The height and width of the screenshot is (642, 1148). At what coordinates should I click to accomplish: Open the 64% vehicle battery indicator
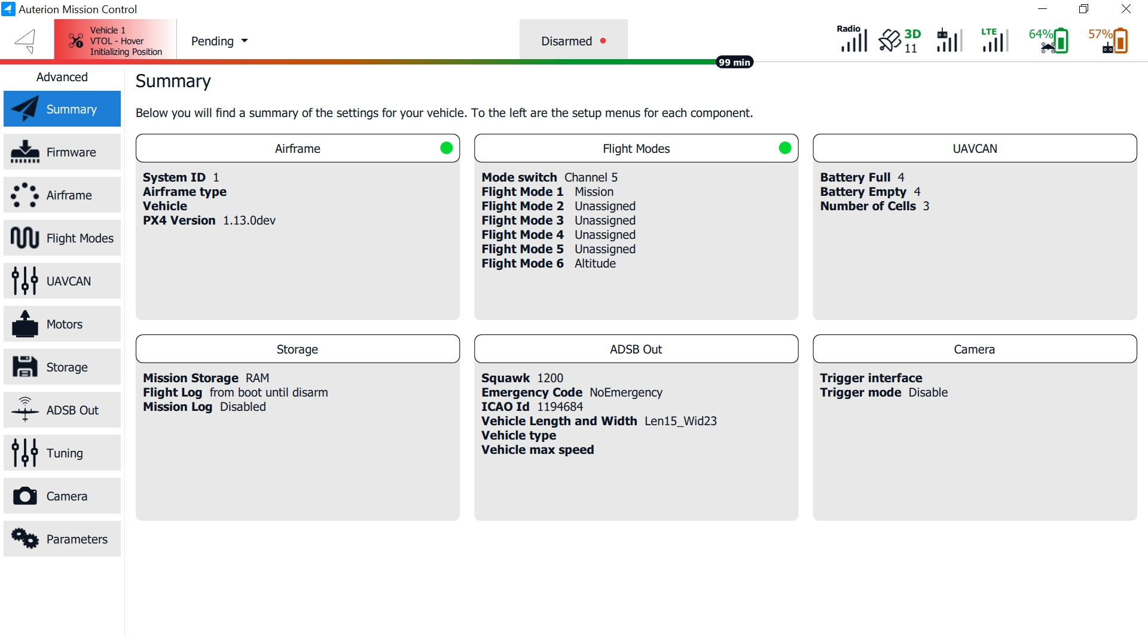coord(1049,41)
